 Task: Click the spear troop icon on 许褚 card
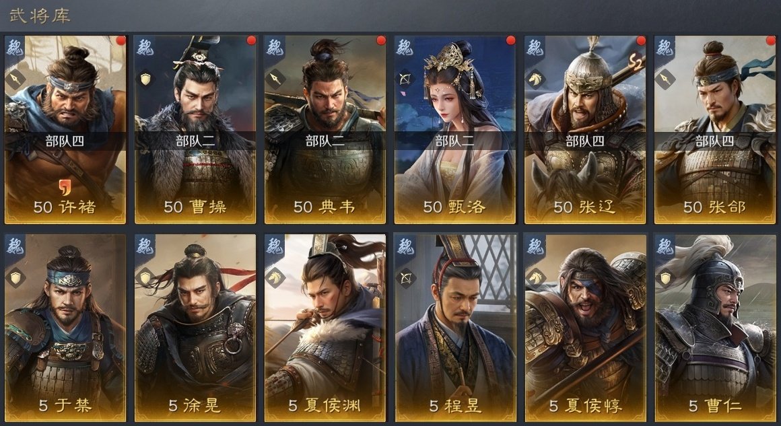coord(15,79)
